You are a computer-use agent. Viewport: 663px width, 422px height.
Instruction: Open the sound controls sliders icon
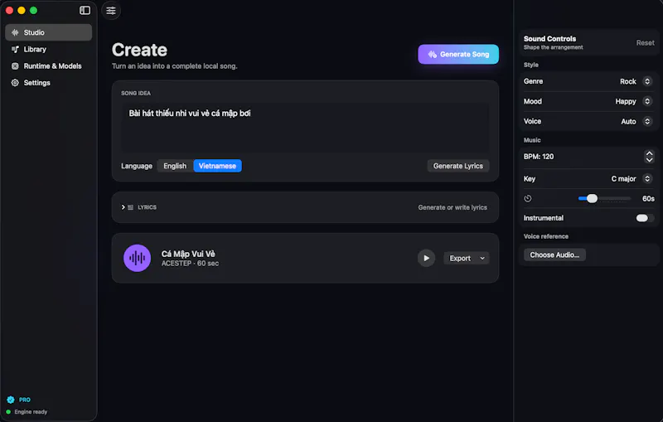tap(111, 11)
